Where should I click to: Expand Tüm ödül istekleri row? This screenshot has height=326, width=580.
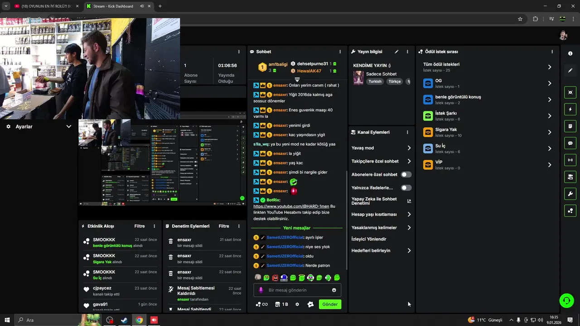[x=488, y=67]
